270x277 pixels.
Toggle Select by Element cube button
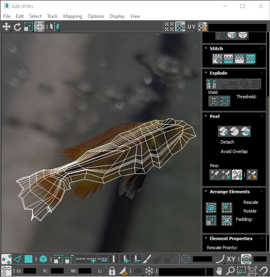pos(43,259)
